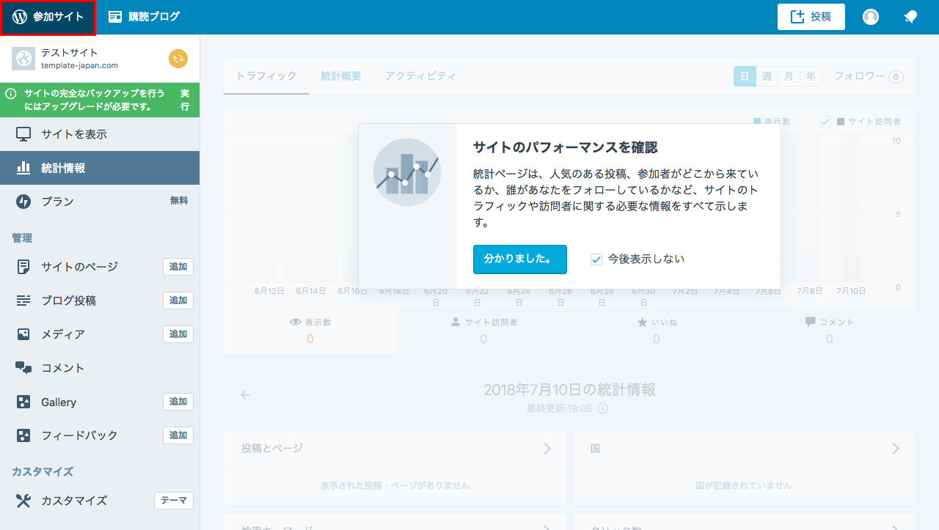Select 日 period toggle

tap(745, 76)
